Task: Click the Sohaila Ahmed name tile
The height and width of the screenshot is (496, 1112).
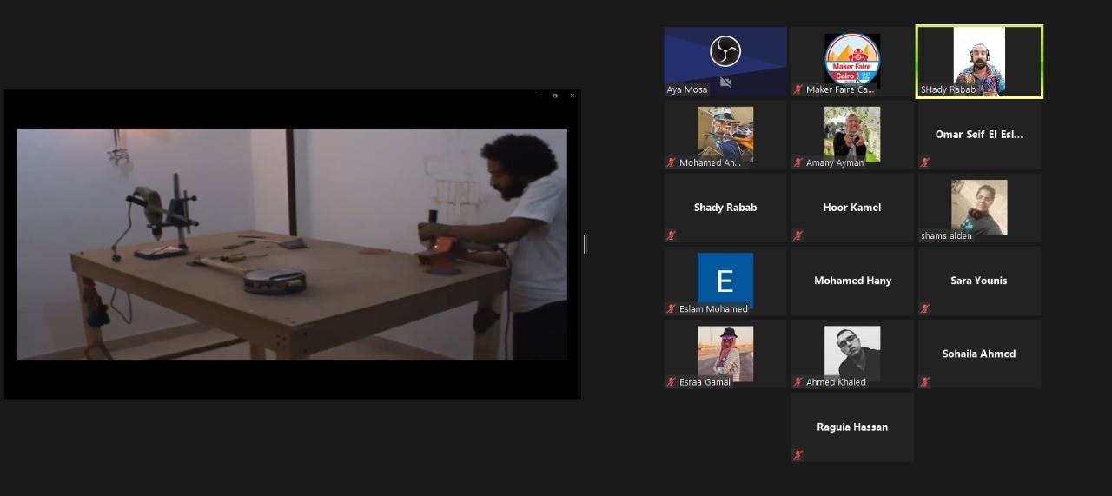Action: click(978, 354)
